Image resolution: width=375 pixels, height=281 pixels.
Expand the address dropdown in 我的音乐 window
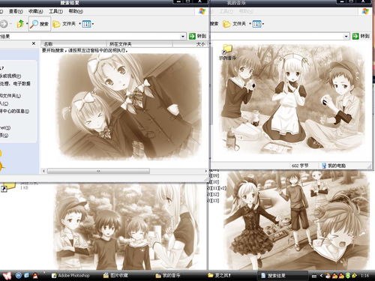[346, 37]
